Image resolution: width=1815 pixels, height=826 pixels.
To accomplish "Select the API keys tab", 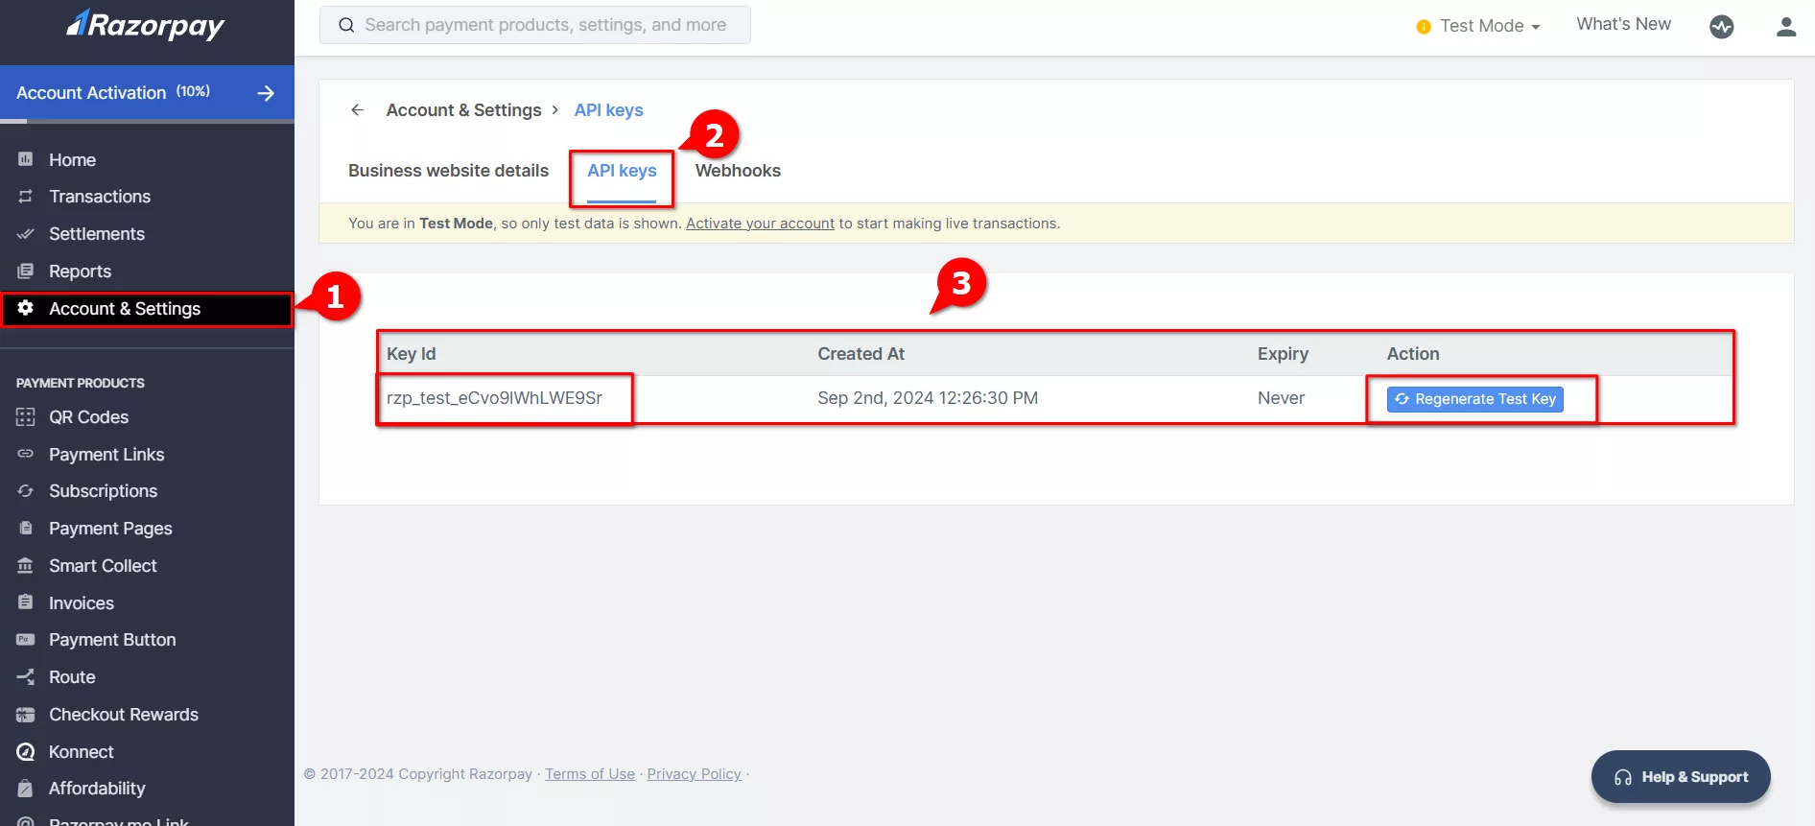I will [x=622, y=171].
